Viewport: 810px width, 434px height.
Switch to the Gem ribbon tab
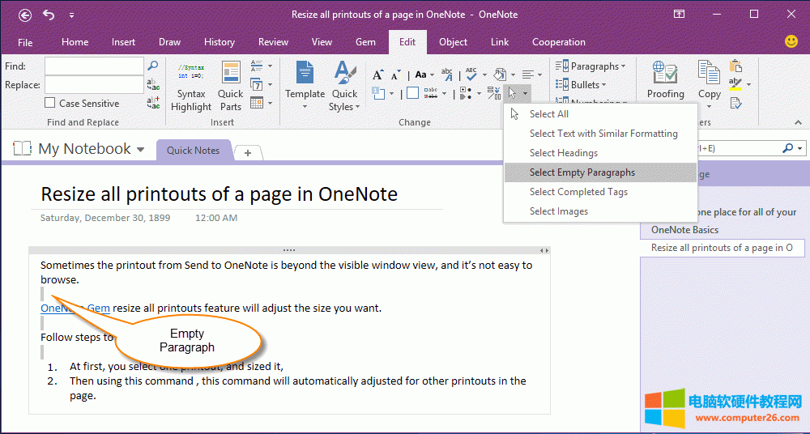point(364,42)
